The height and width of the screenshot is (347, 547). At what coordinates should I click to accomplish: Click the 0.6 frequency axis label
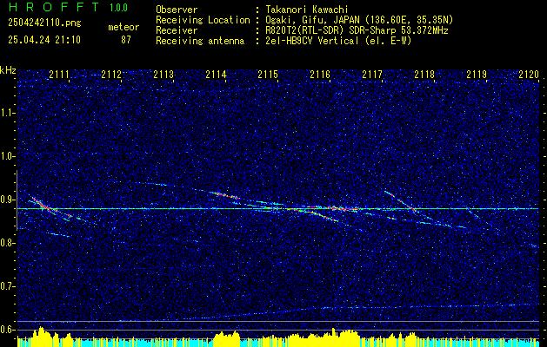point(8,330)
